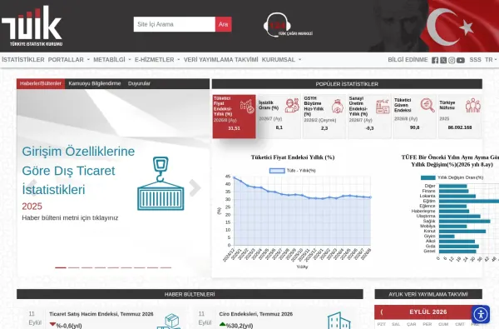
Task: Select the İşsizlik Oranı (%) statistic card
Action: [279, 117]
